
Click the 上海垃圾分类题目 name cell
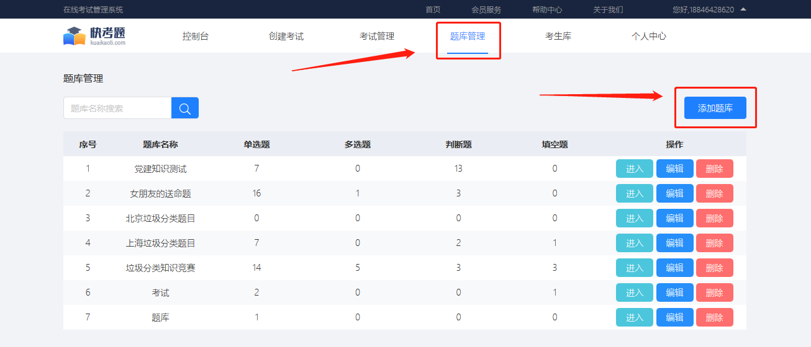tap(160, 243)
